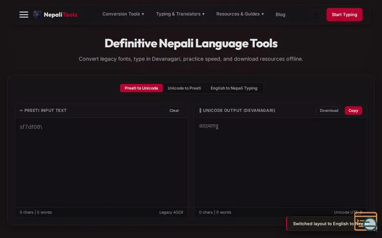Viewport: 382px width, 238px height.
Task: Focus the Preeti input text area
Action: [101, 162]
